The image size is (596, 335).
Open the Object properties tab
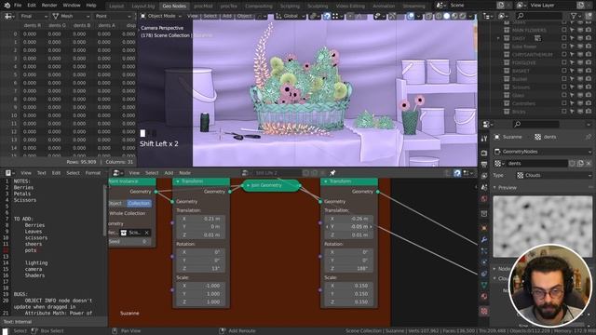coord(484,228)
